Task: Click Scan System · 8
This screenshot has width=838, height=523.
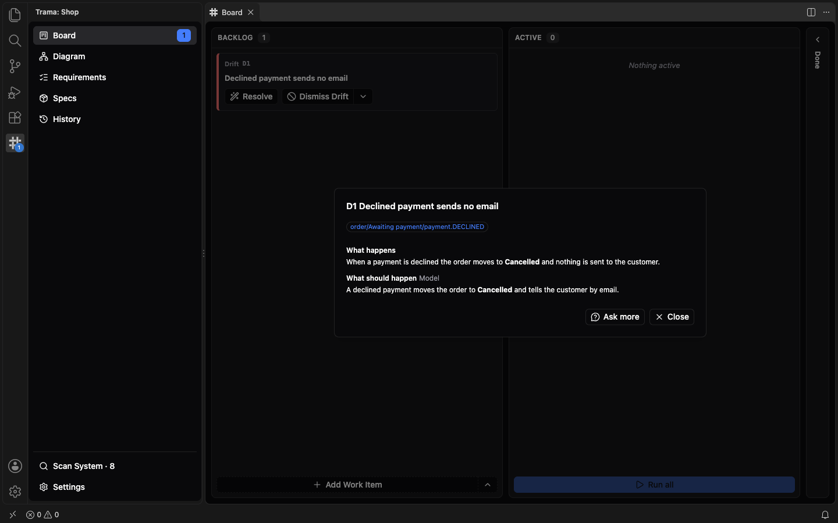Action: [115, 466]
